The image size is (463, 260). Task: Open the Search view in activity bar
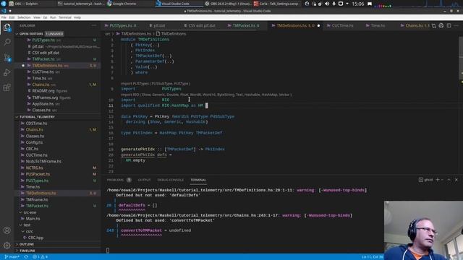coord(7,43)
